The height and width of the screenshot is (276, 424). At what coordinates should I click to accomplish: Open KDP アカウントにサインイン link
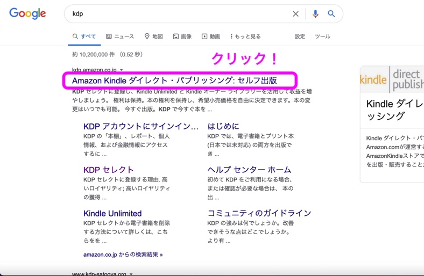(141, 126)
